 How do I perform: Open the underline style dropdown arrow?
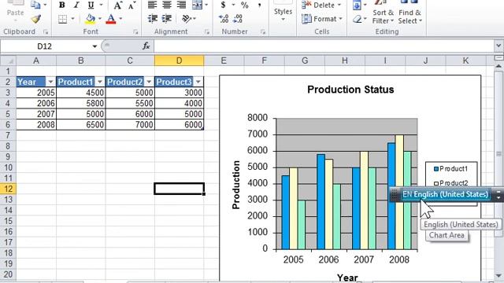(x=102, y=5)
